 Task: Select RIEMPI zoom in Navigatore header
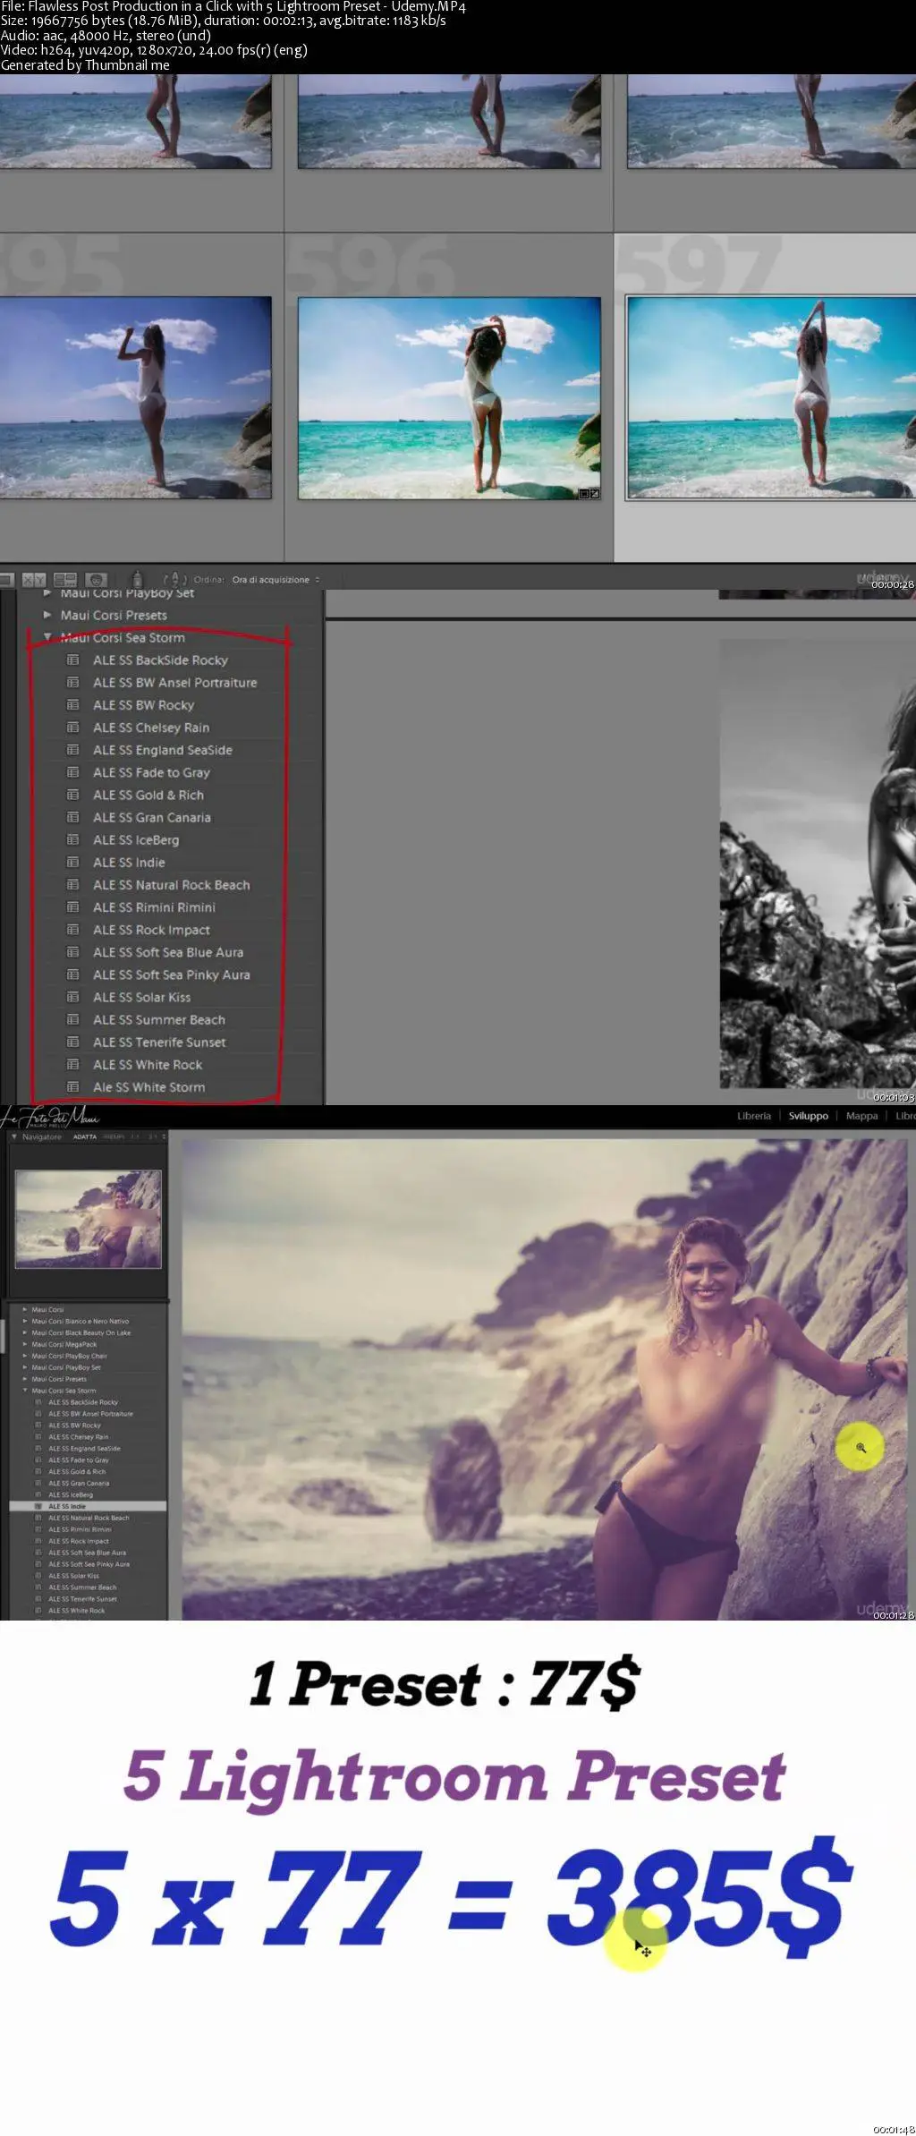114,1137
